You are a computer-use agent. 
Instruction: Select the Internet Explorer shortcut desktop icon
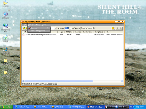point(6,51)
